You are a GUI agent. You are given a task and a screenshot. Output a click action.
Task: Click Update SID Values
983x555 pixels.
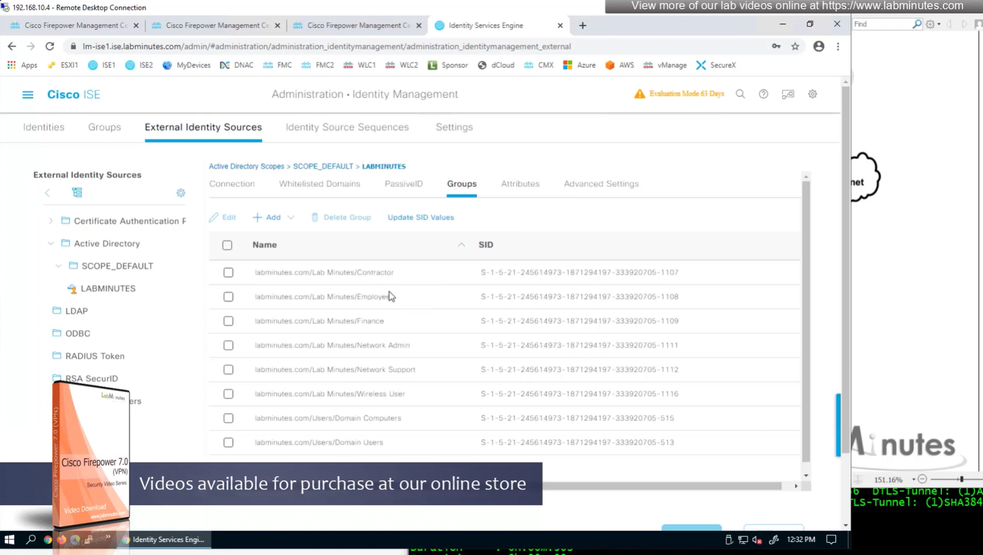tap(421, 218)
